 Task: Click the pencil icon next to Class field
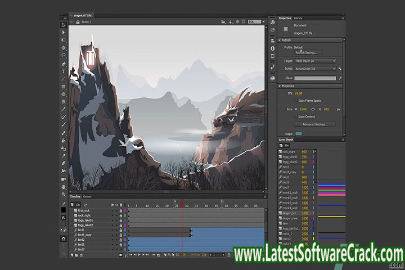click(x=340, y=79)
